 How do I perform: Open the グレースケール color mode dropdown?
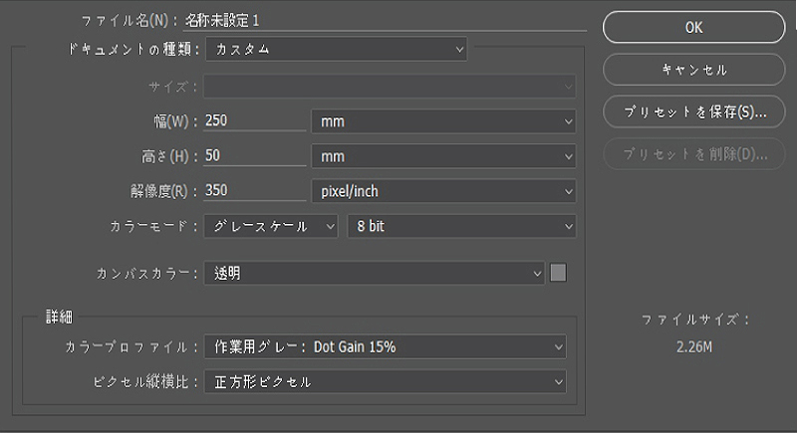[x=271, y=226]
